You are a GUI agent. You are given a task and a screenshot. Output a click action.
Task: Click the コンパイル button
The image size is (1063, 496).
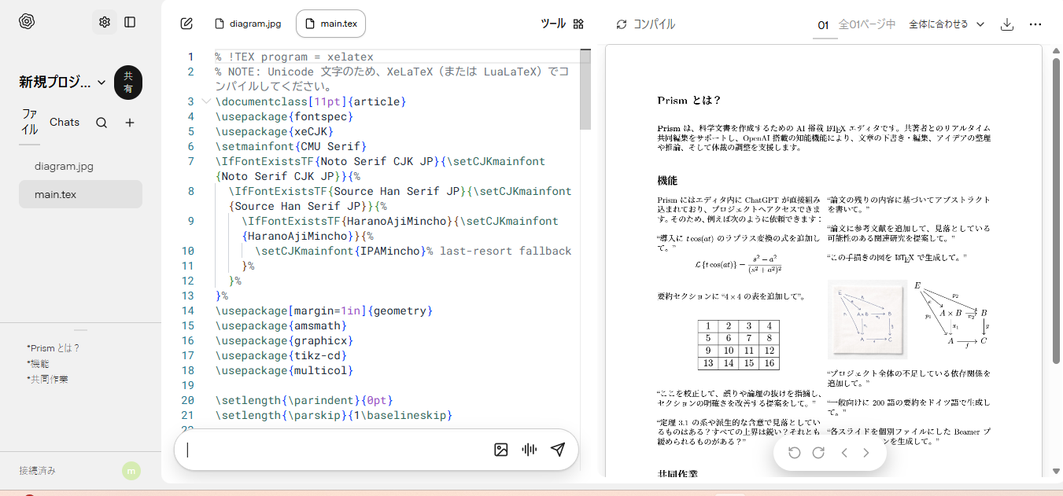[645, 24]
